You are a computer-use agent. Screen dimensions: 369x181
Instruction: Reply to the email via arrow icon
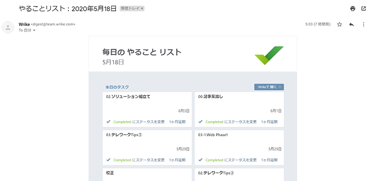[x=352, y=25]
